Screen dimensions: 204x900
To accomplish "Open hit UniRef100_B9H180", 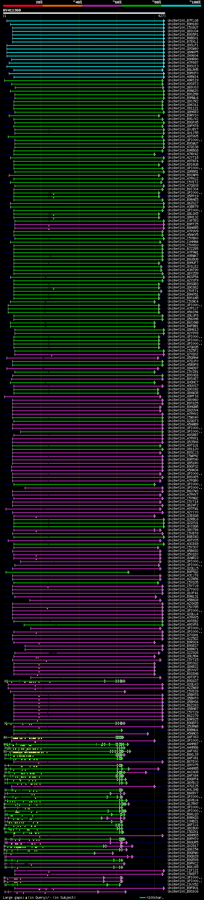I will 183,24.
